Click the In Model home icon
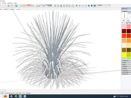The width and height of the screenshot is (131, 98). [x=127, y=23]
